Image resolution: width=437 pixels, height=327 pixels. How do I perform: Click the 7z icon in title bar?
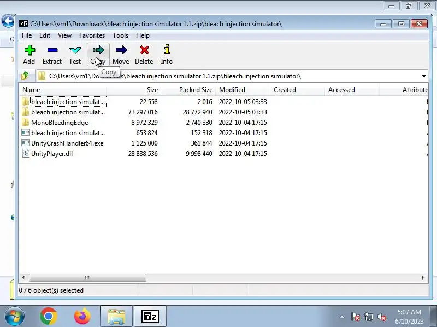[23, 23]
